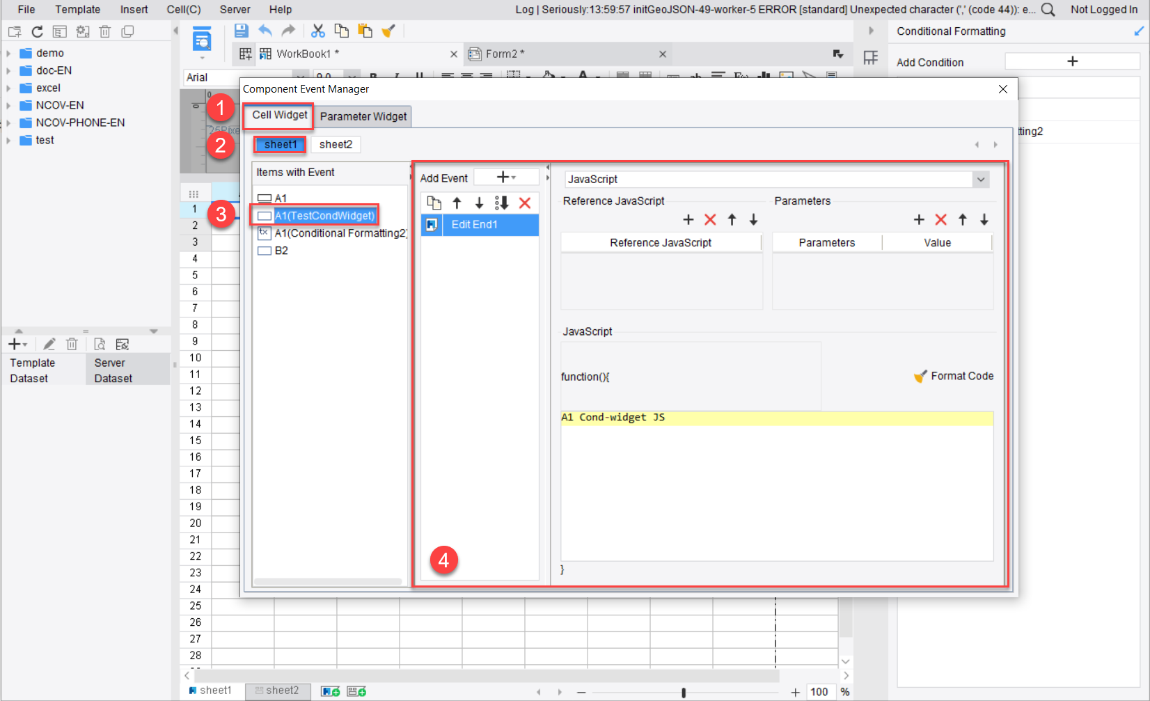The width and height of the screenshot is (1150, 701).
Task: Expand the test folder
Action: [x=8, y=140]
